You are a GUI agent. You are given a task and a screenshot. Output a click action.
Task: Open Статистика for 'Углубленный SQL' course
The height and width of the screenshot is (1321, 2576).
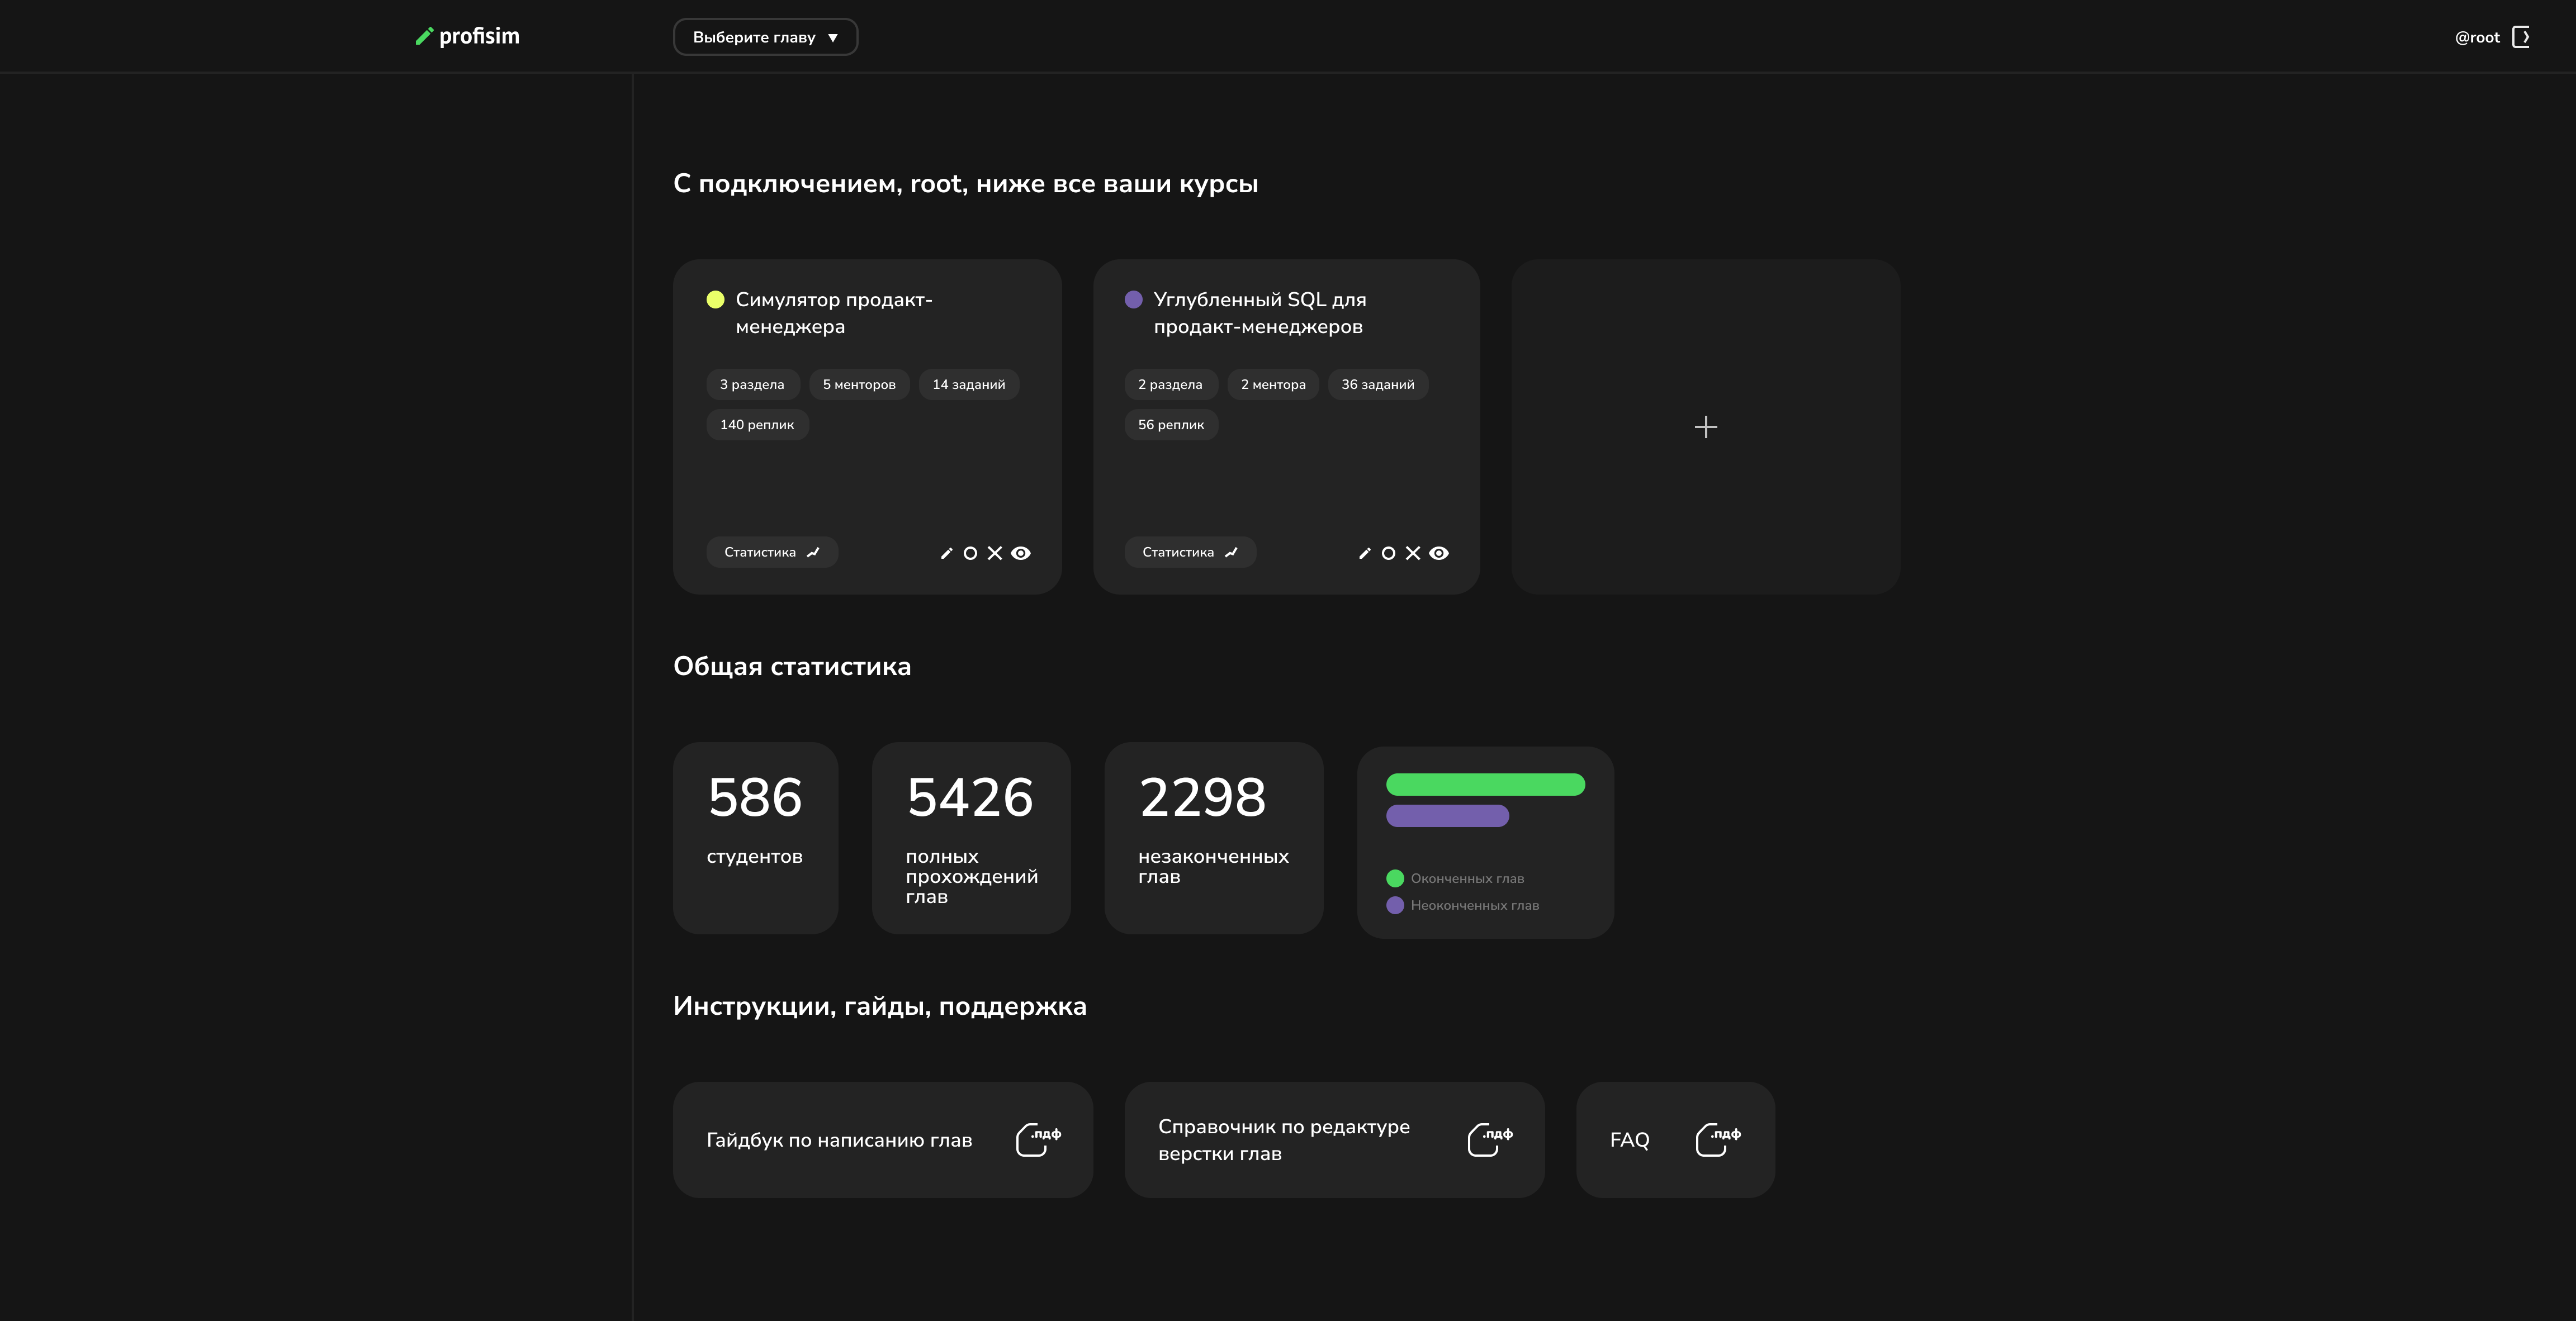(1190, 553)
